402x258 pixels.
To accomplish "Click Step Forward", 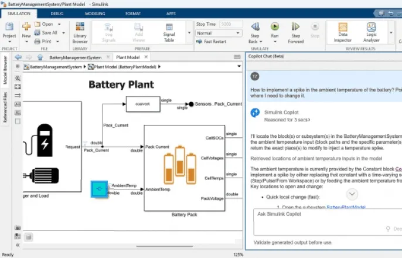I will pos(295,33).
